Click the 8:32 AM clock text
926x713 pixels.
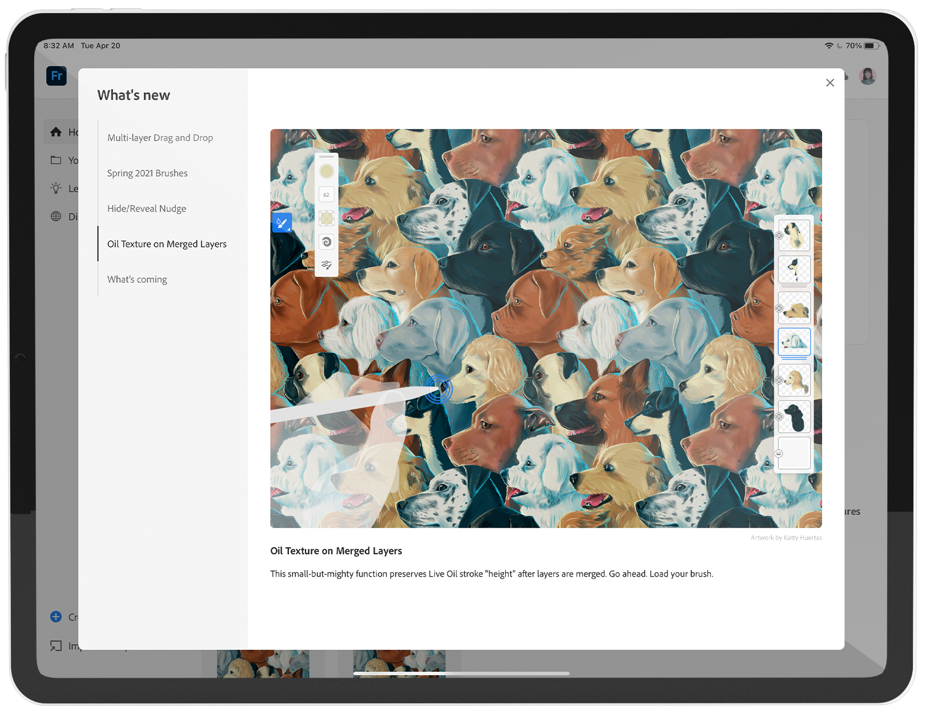(59, 46)
